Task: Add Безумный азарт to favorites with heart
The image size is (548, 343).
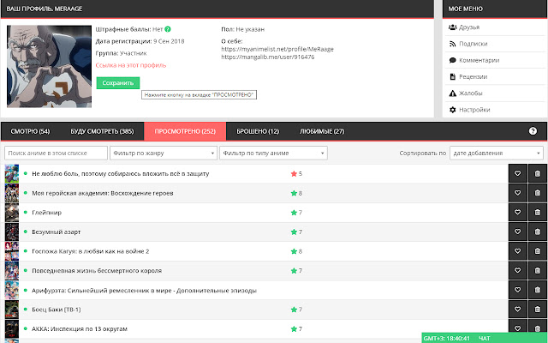Action: (517, 232)
